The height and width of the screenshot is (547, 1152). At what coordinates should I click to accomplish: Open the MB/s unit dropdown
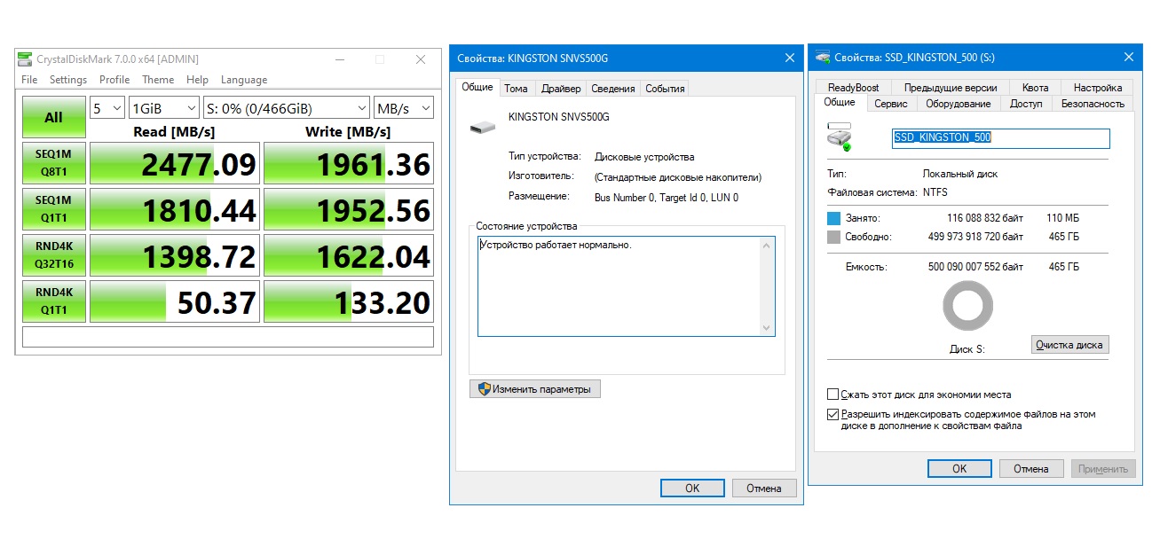click(x=404, y=108)
